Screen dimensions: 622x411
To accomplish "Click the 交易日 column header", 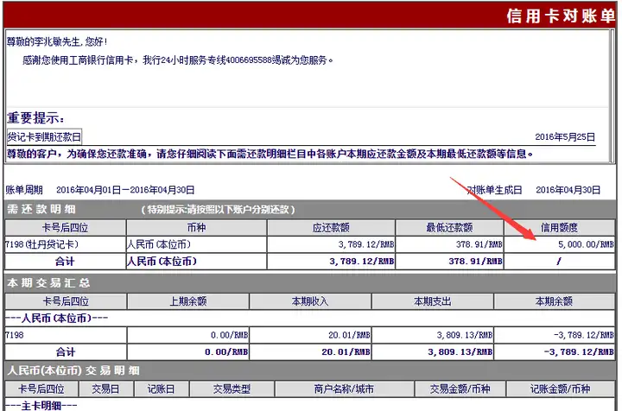I will (x=105, y=389).
